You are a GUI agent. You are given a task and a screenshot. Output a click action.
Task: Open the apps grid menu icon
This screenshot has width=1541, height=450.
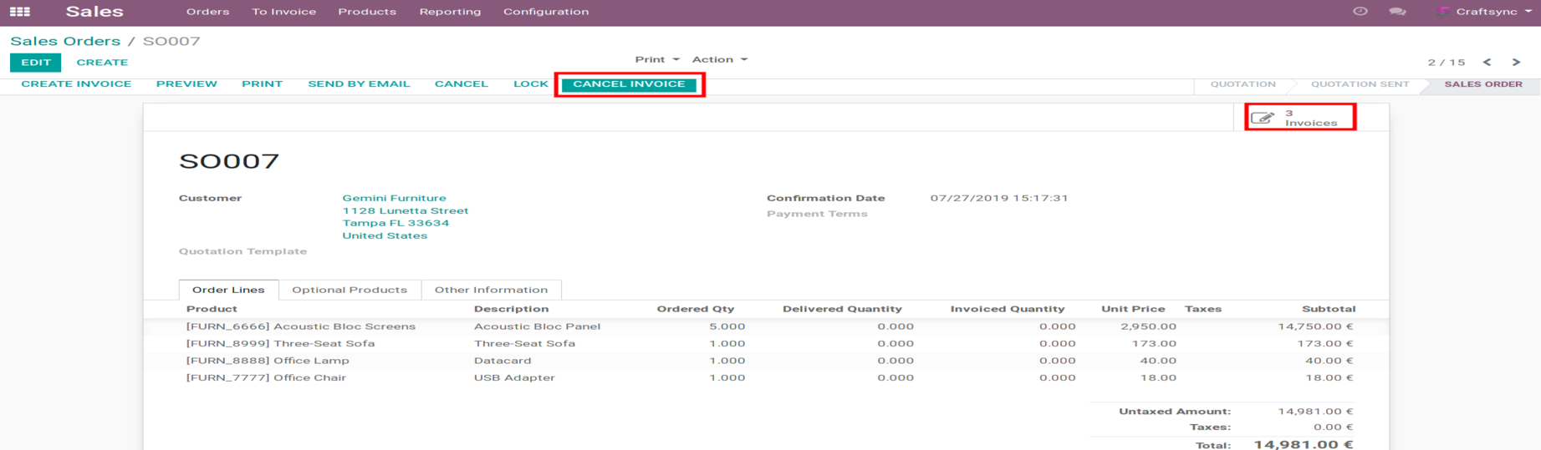tap(20, 12)
